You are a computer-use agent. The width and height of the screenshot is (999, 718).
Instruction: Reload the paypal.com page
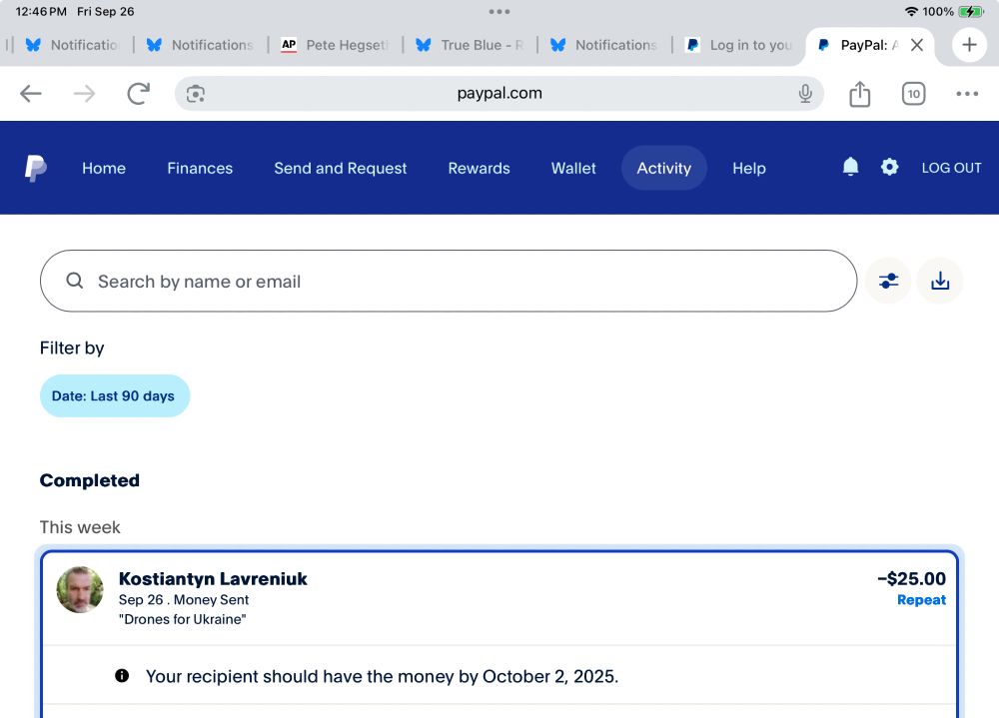[138, 94]
